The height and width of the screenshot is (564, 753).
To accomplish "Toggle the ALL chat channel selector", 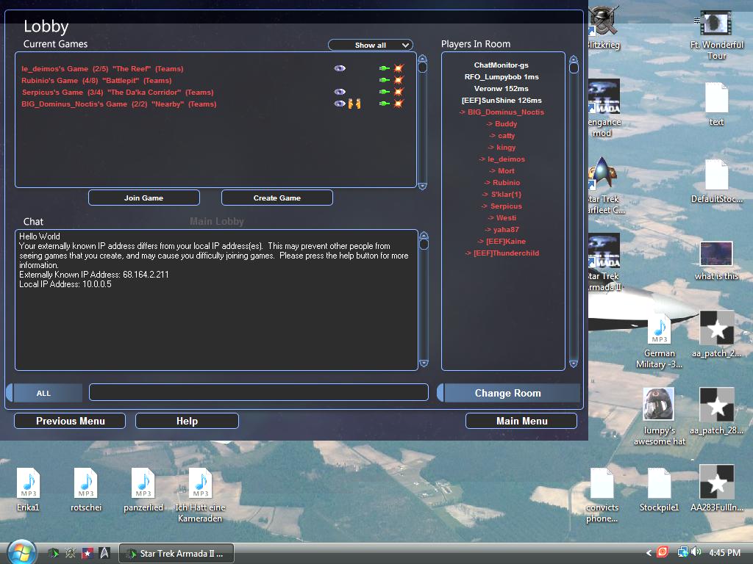I will 44,393.
